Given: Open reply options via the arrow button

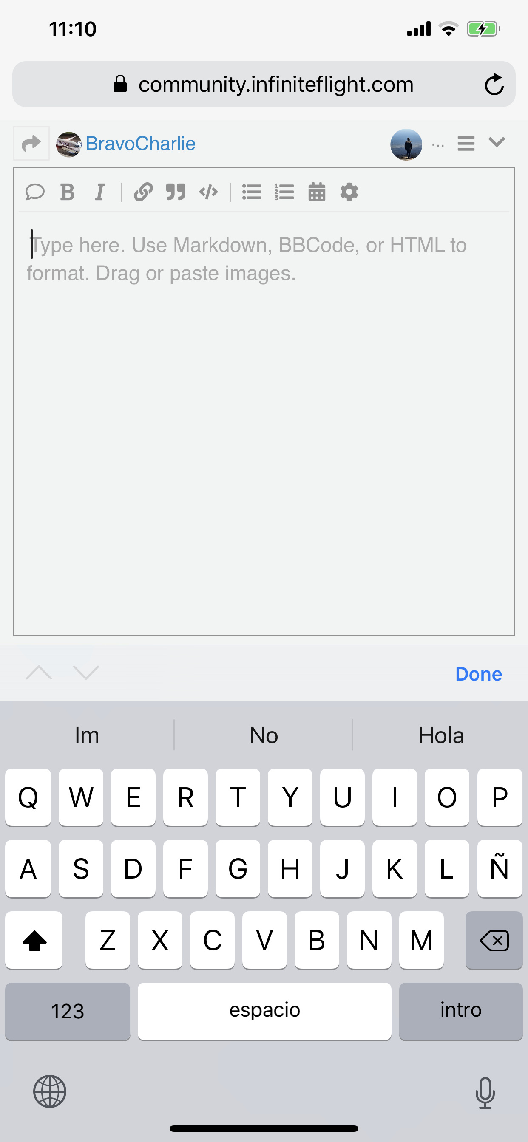Looking at the screenshot, I should click(x=31, y=143).
